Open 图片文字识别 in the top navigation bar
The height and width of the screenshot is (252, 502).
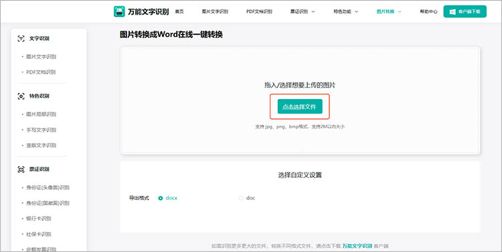point(215,11)
